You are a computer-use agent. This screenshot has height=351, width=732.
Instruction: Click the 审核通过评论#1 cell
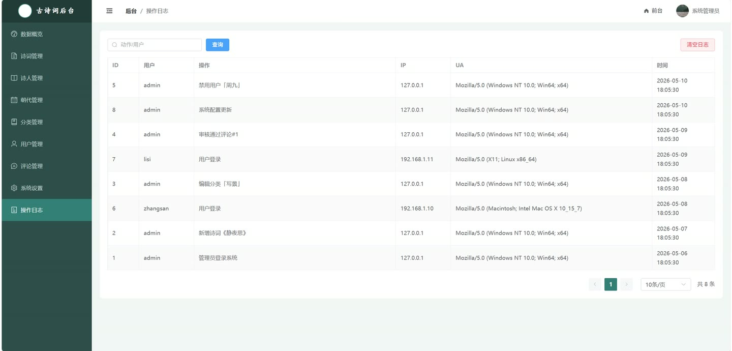(x=295, y=134)
